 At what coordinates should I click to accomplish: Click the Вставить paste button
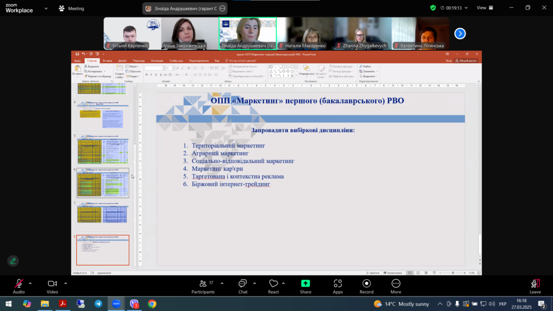click(x=77, y=70)
